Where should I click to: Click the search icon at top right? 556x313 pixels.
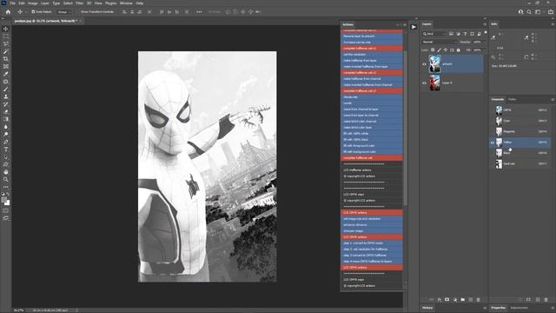pyautogui.click(x=529, y=11)
